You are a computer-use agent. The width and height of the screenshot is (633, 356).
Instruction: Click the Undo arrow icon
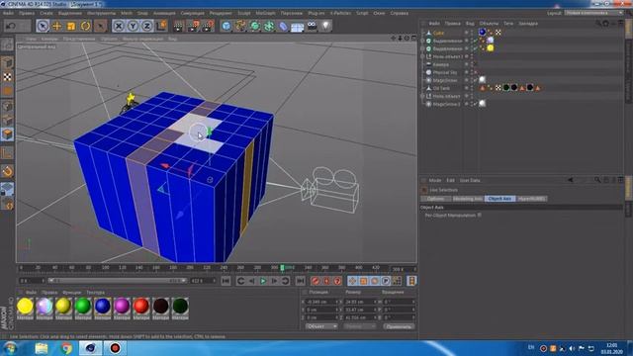[x=11, y=27]
